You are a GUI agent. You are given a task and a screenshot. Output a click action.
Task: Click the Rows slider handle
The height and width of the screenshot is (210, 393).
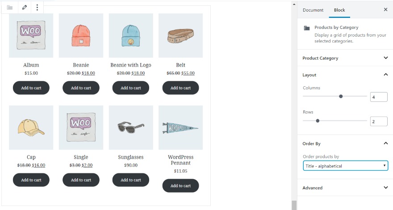pyautogui.click(x=318, y=121)
